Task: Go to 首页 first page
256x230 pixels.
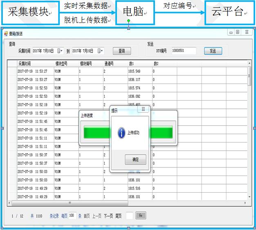Action: pyautogui.click(x=87, y=216)
